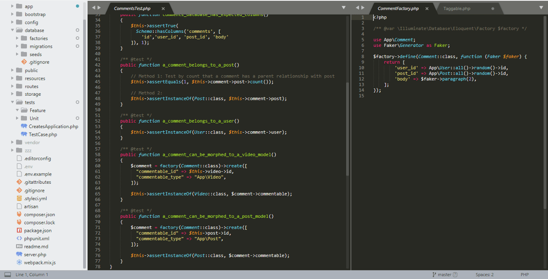This screenshot has width=548, height=279.
Task: Expand the vendor folder
Action: pyautogui.click(x=12, y=142)
